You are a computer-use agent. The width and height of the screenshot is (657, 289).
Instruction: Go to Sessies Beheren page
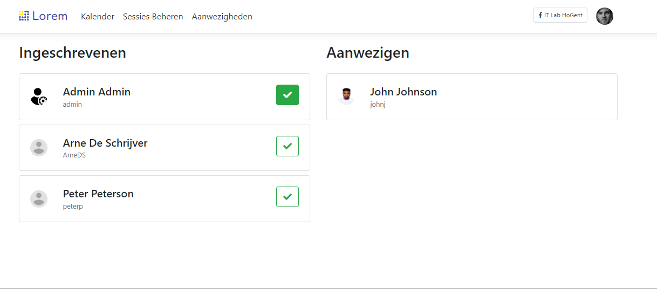pos(153,17)
